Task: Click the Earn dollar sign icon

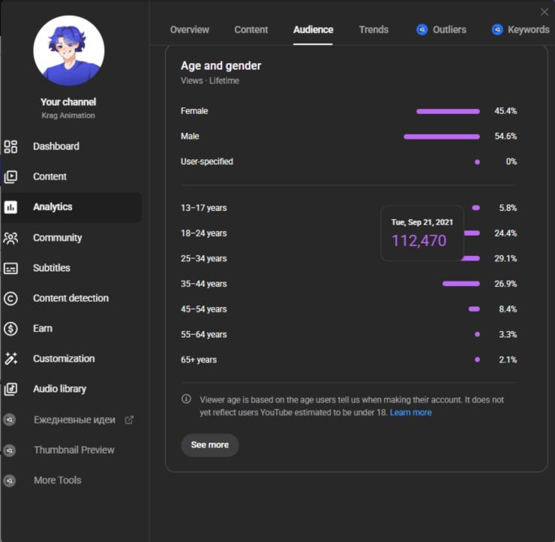Action: pos(10,329)
